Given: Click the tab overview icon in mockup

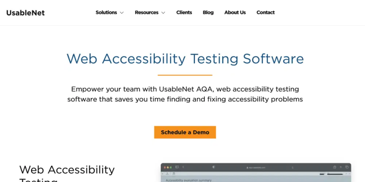Looking at the screenshot, I should [347, 167].
